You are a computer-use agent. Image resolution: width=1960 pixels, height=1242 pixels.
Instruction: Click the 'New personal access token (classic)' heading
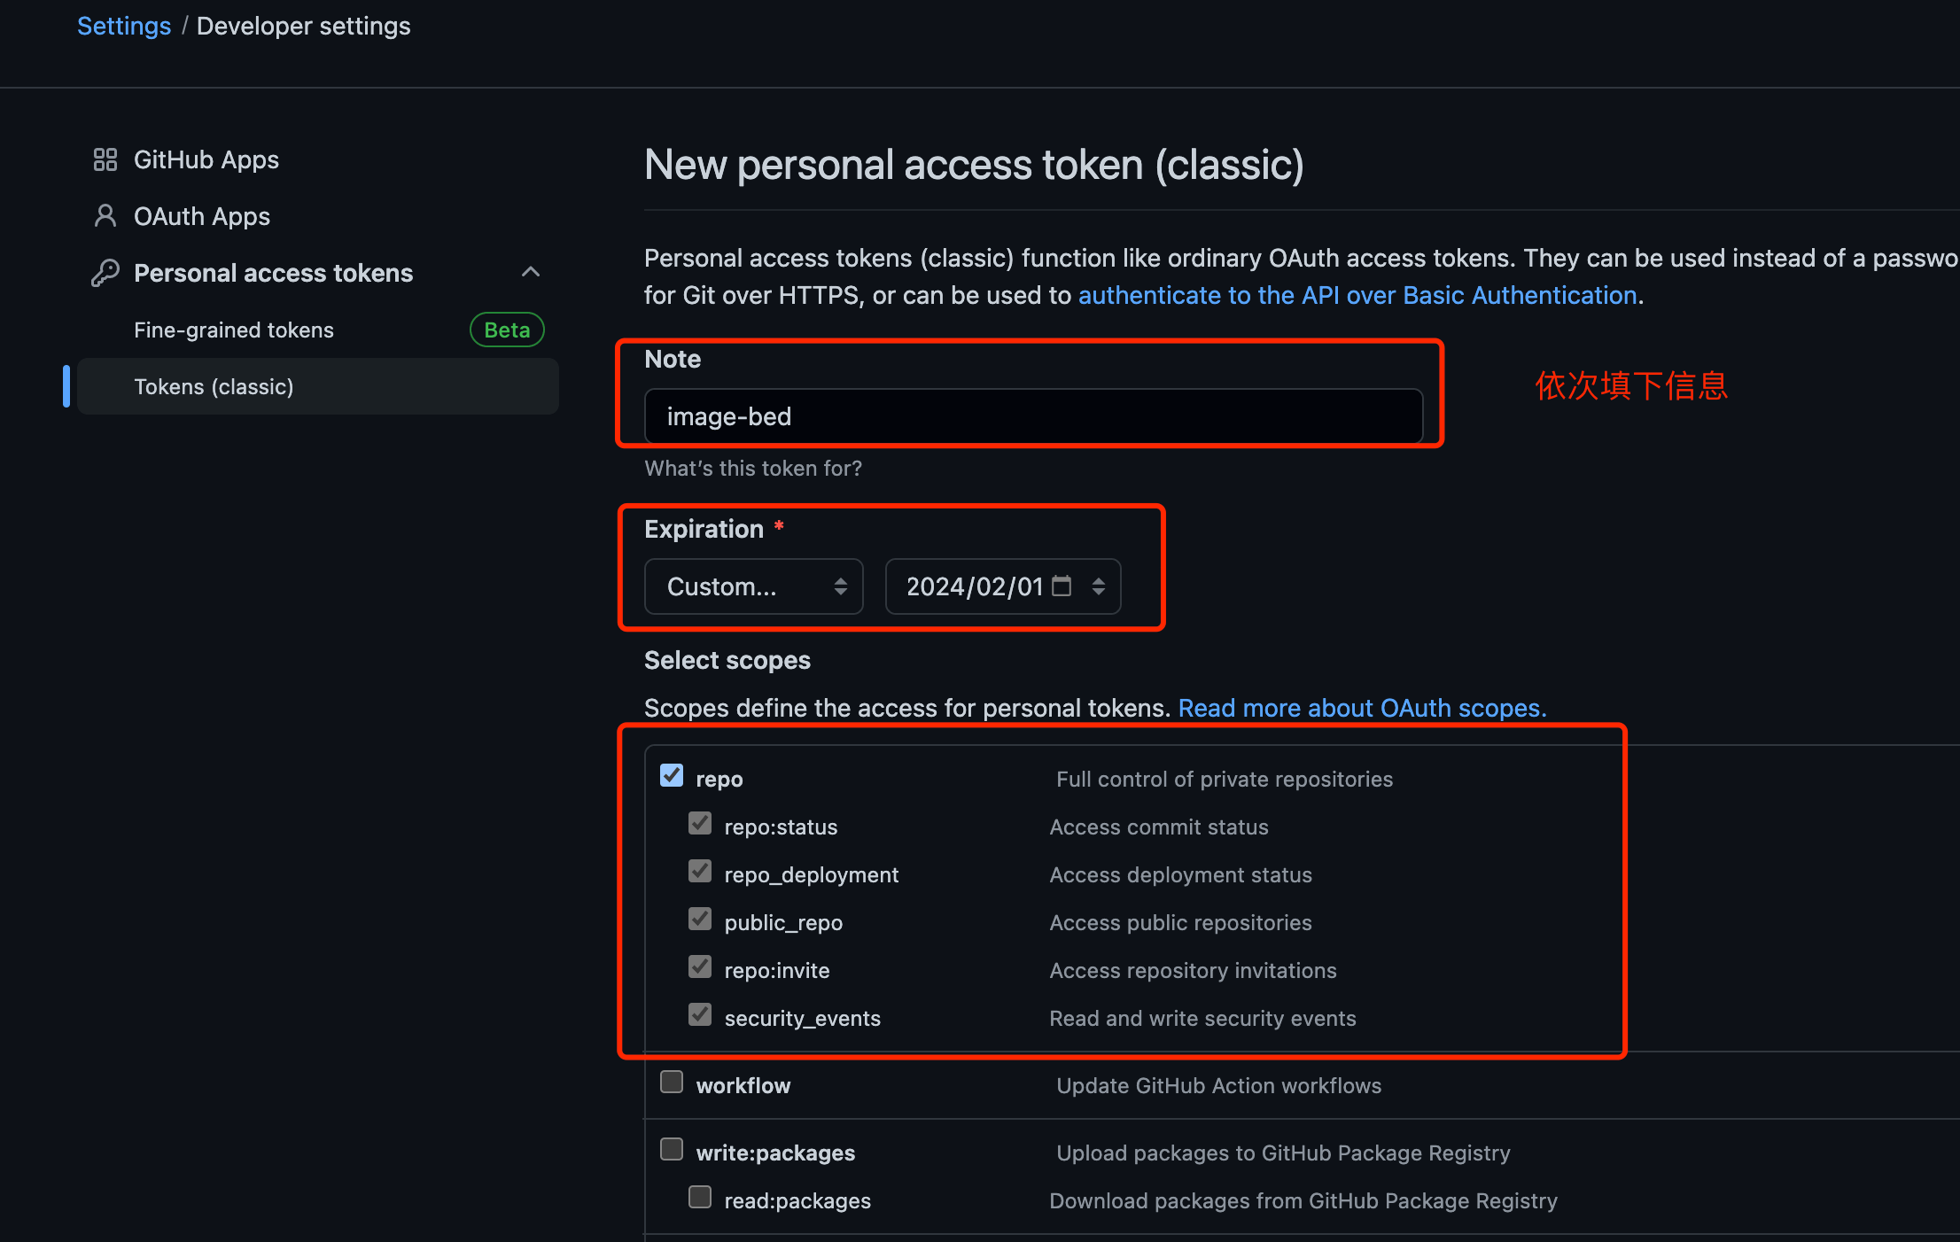(974, 165)
